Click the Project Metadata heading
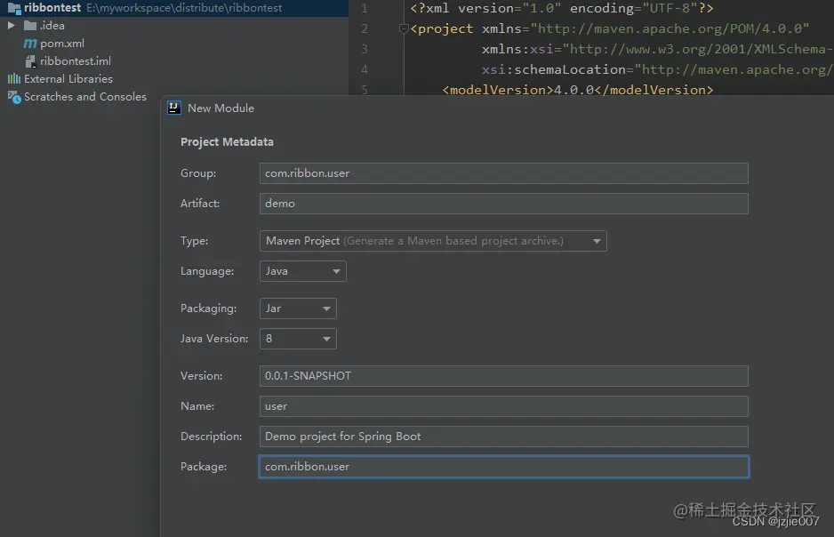834x537 pixels. click(x=227, y=142)
